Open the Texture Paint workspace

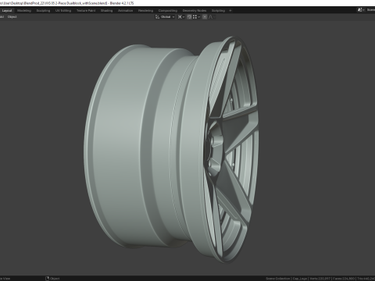[x=86, y=11]
